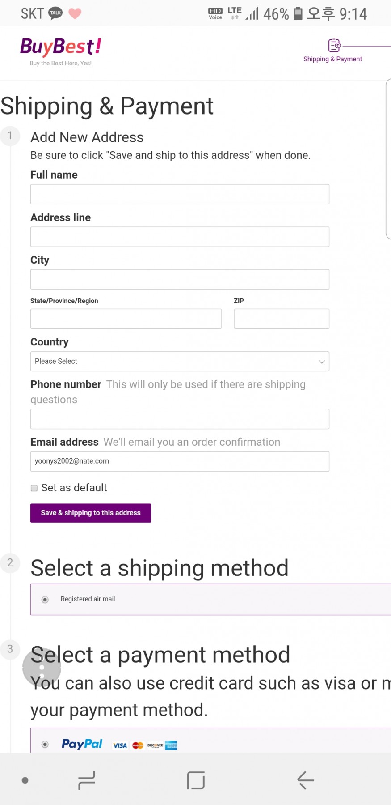Viewport: 391px width, 805px height.
Task: Tap the Android back navigation arrow
Action: point(306,780)
